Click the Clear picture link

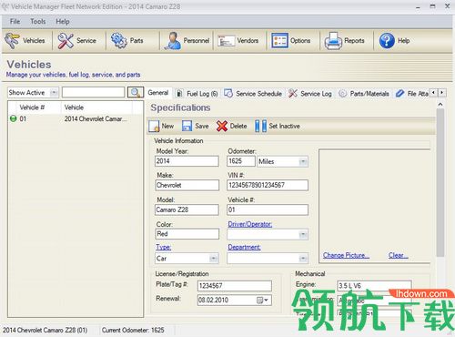(398, 255)
